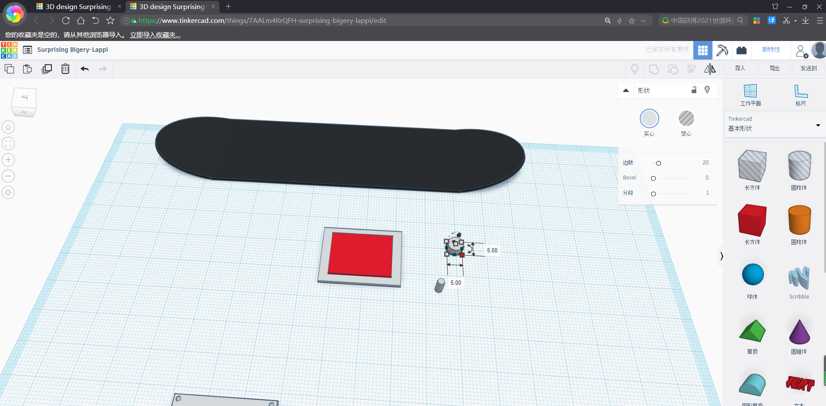Adjust the Bevel slider

coord(653,178)
